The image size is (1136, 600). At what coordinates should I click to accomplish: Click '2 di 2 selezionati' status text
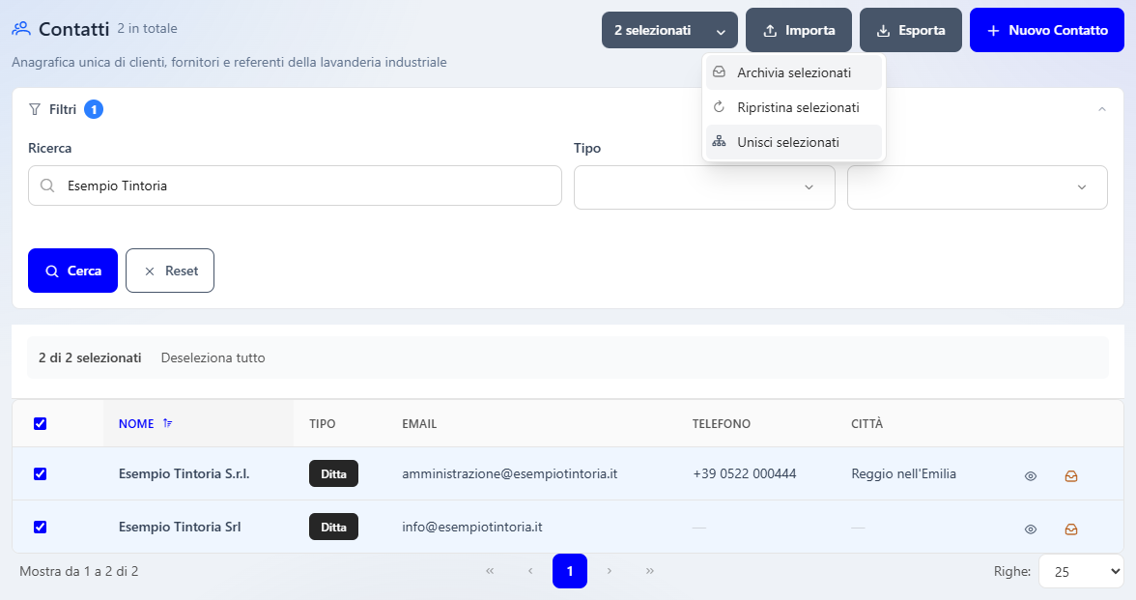click(90, 357)
